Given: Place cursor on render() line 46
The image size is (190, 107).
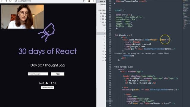Looking at the screenshot, I should pos(119,10).
